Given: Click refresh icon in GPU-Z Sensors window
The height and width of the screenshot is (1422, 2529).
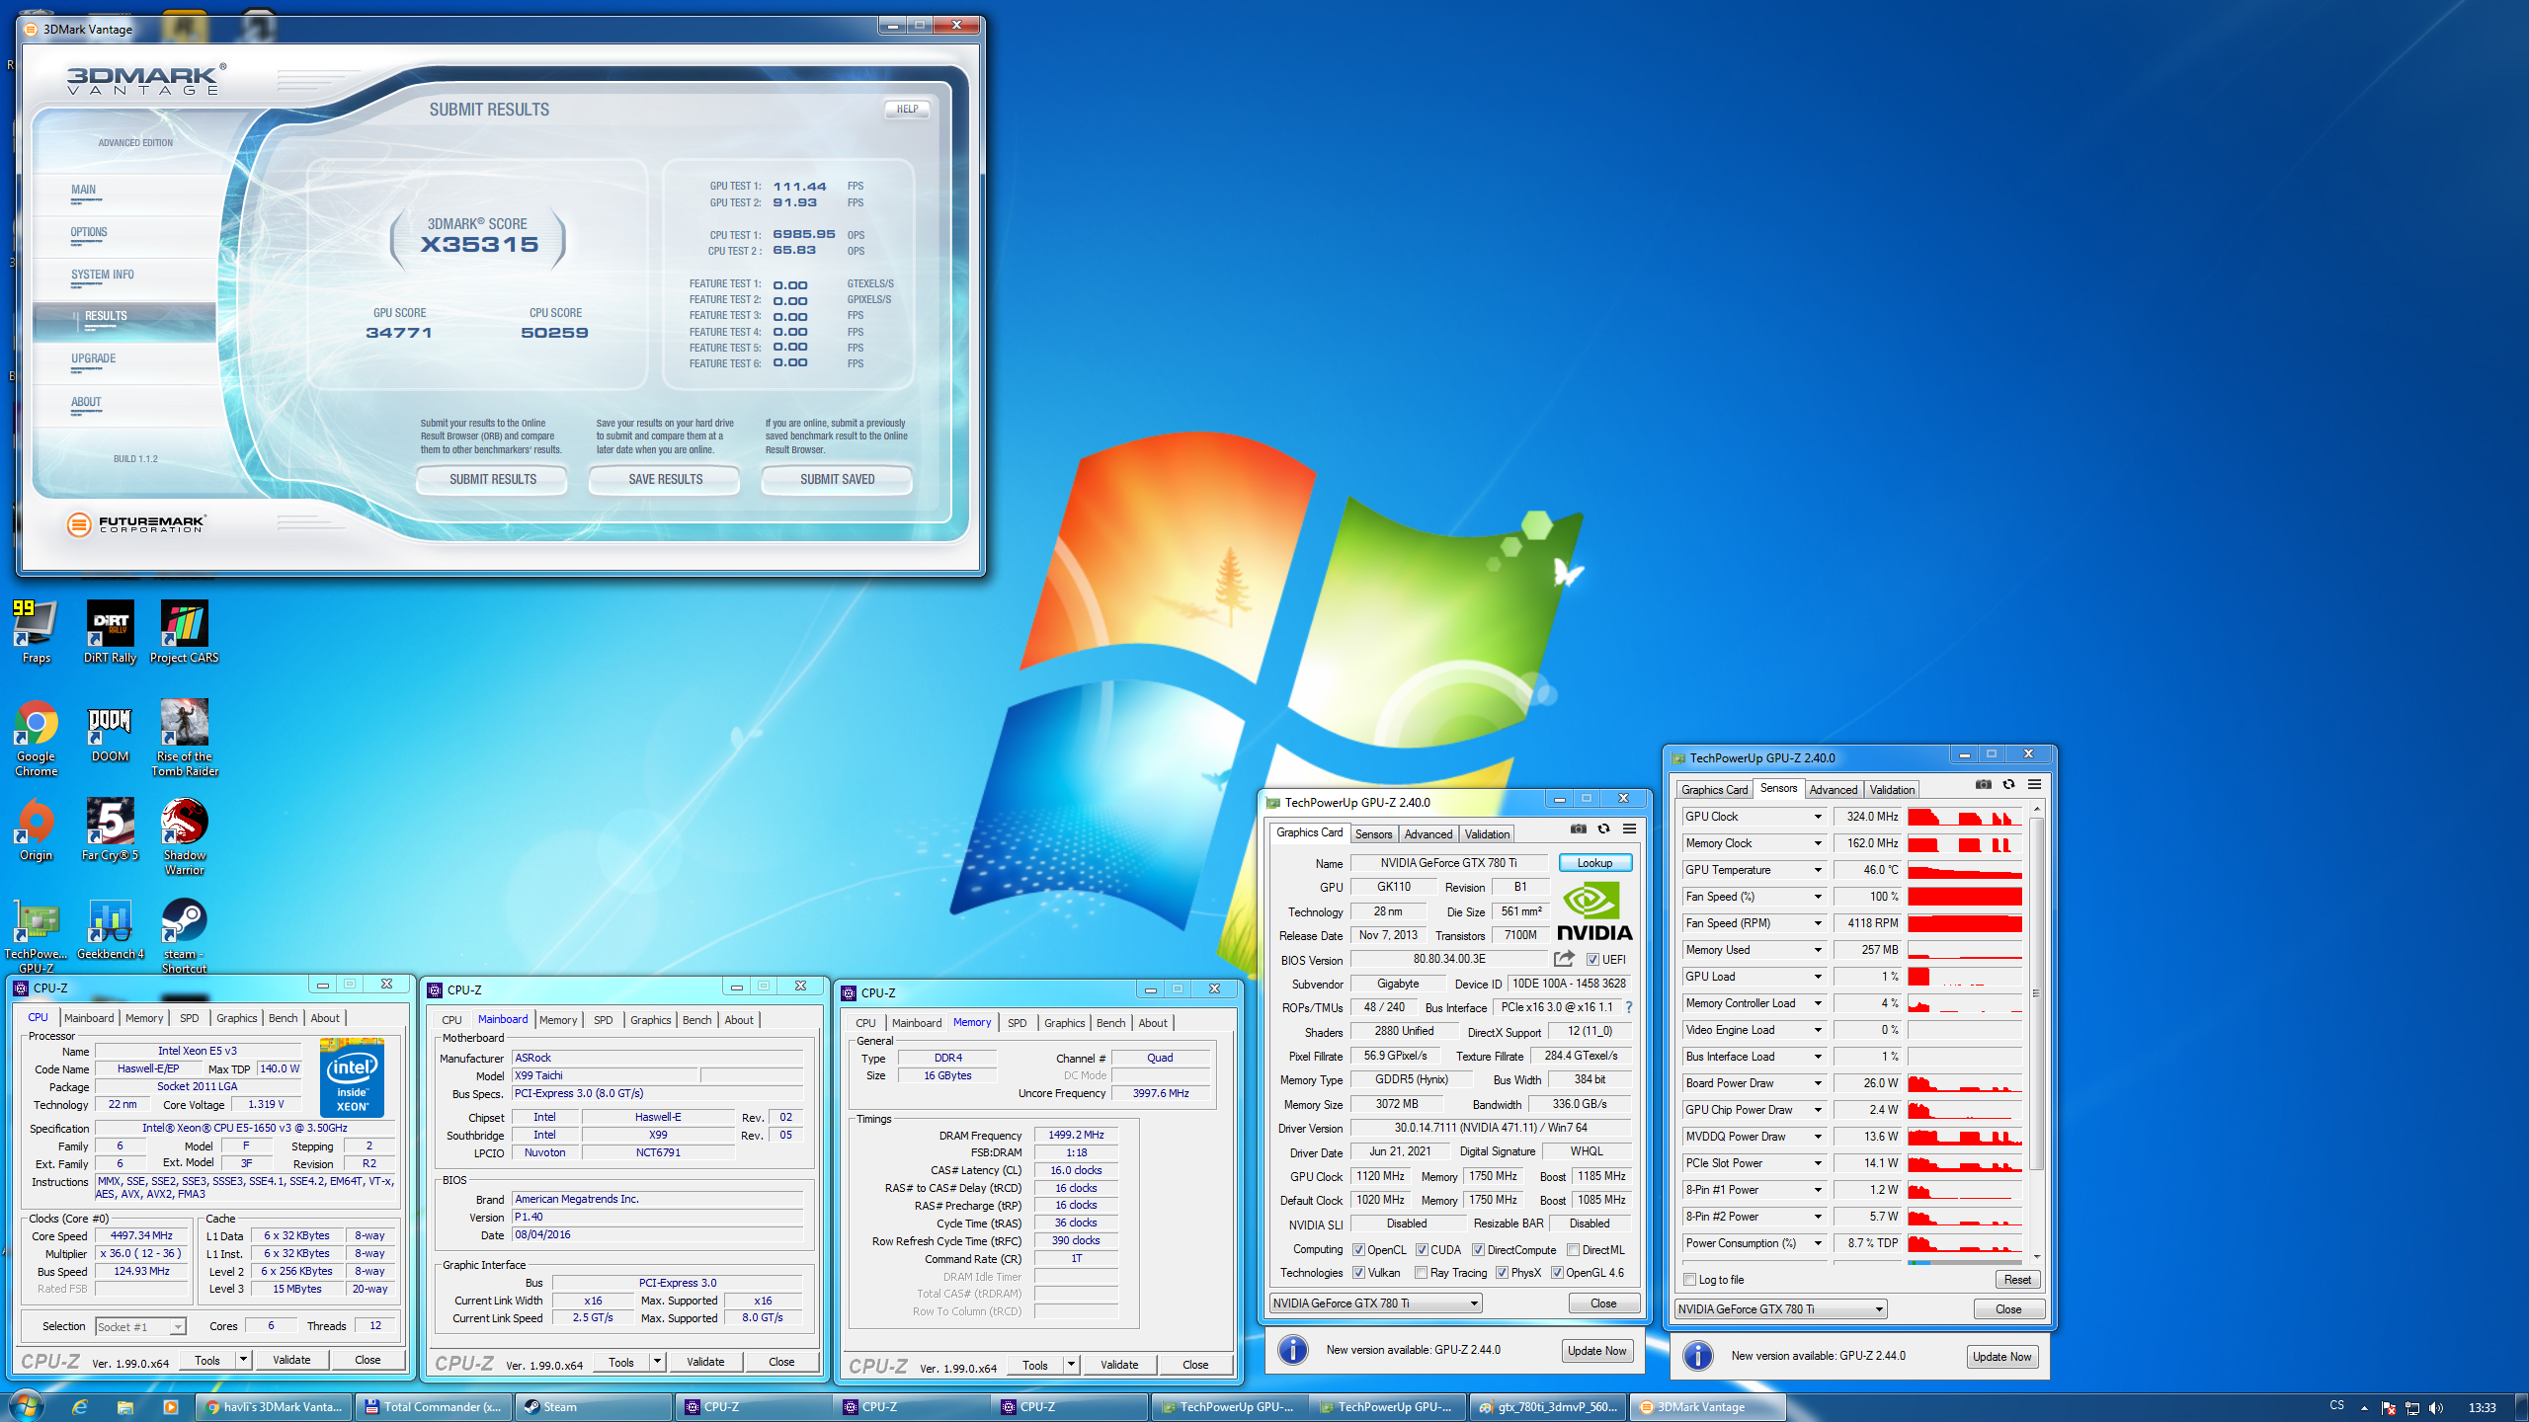Looking at the screenshot, I should pos(2008,784).
